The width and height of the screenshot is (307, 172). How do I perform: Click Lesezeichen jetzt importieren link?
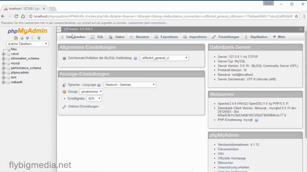(148, 23)
